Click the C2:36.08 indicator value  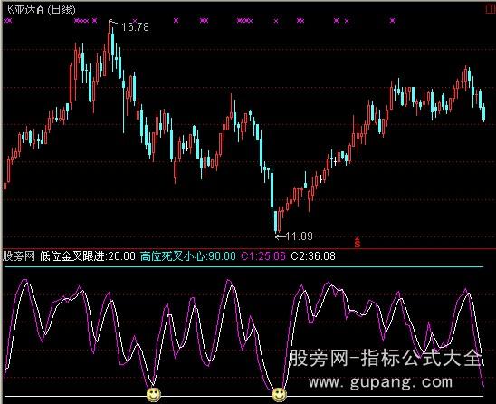pyautogui.click(x=313, y=255)
